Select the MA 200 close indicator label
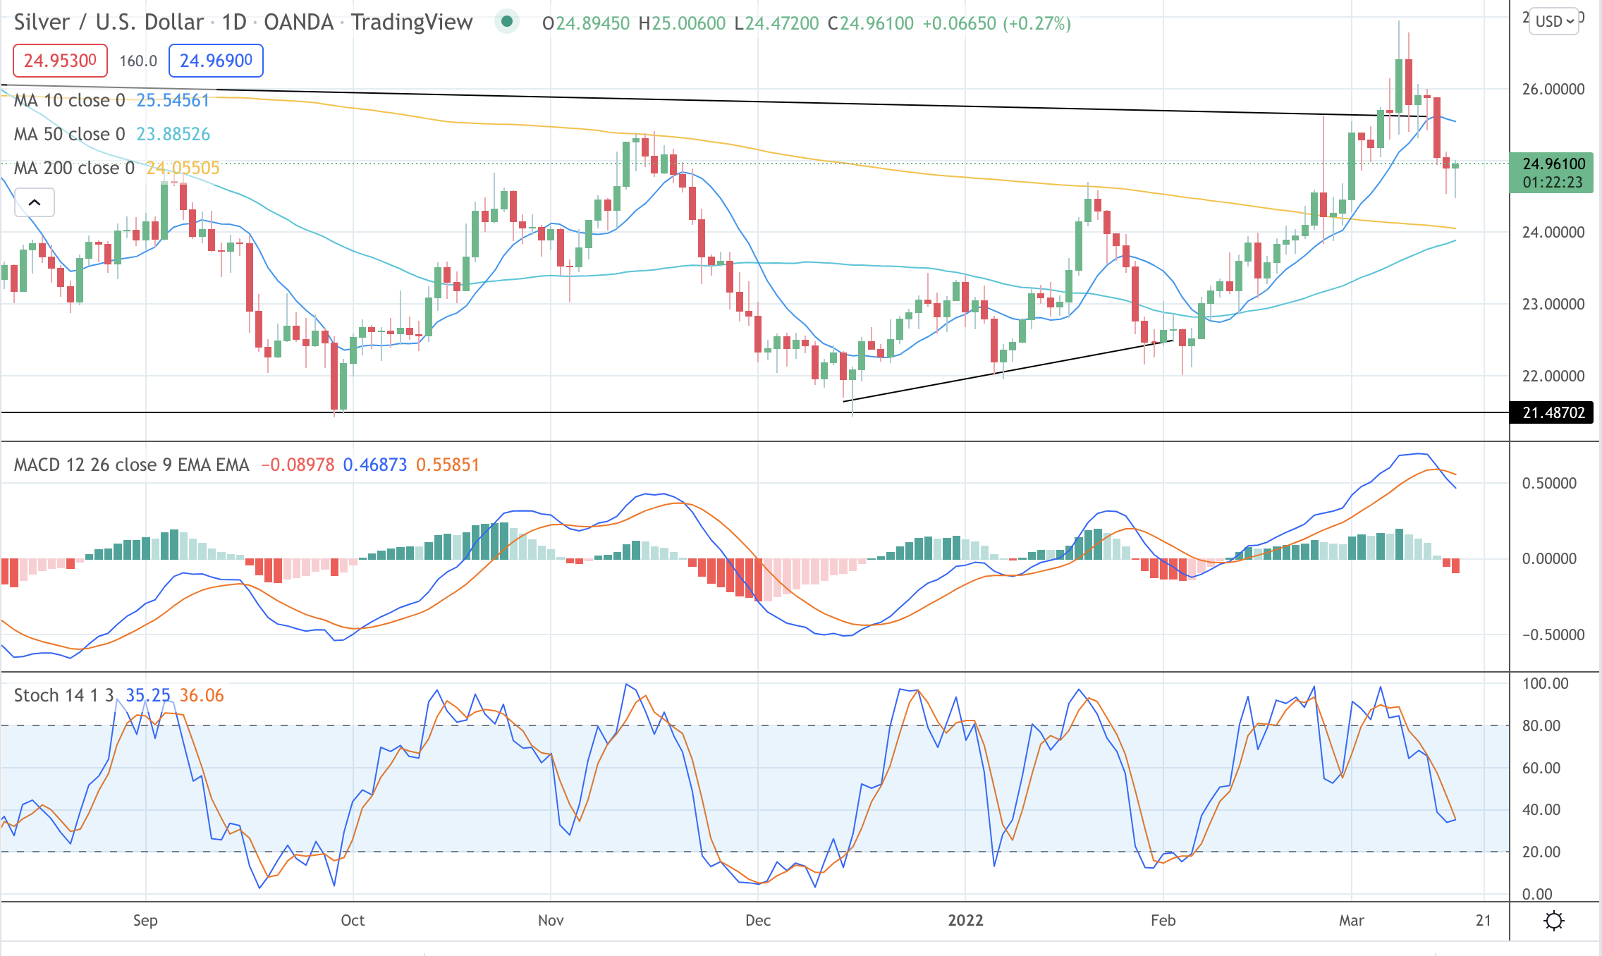 click(x=74, y=168)
